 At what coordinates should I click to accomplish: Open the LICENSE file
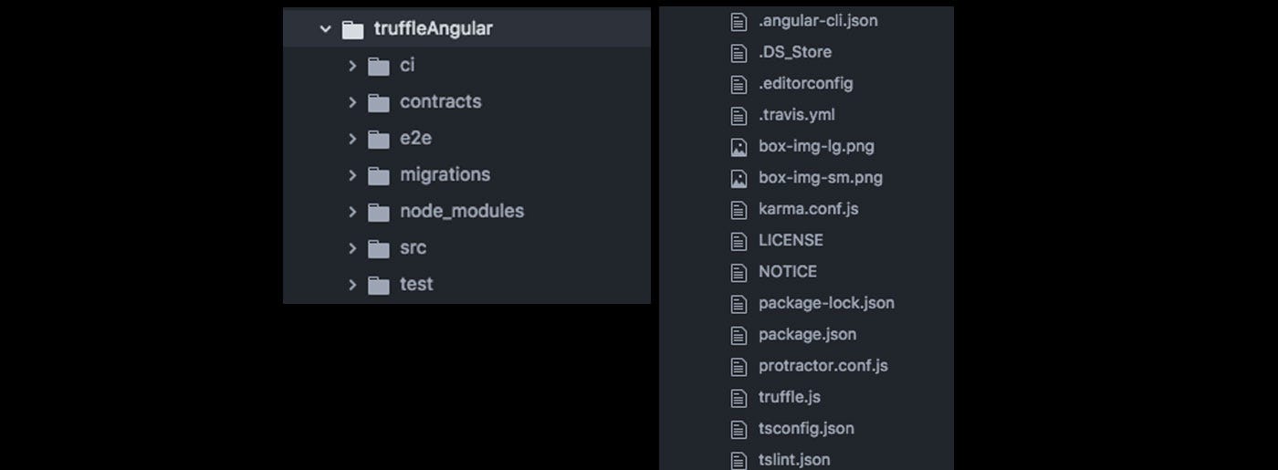[x=791, y=240]
